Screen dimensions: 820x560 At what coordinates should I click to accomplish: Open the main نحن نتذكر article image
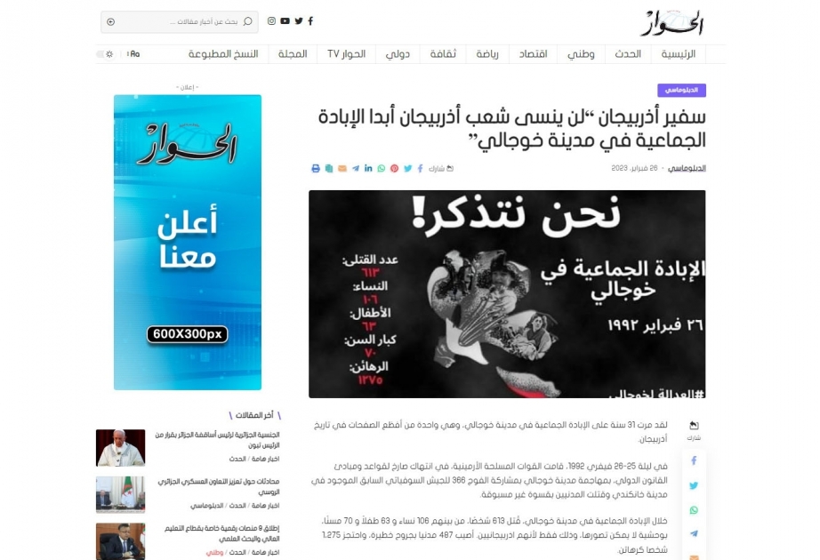(x=507, y=294)
